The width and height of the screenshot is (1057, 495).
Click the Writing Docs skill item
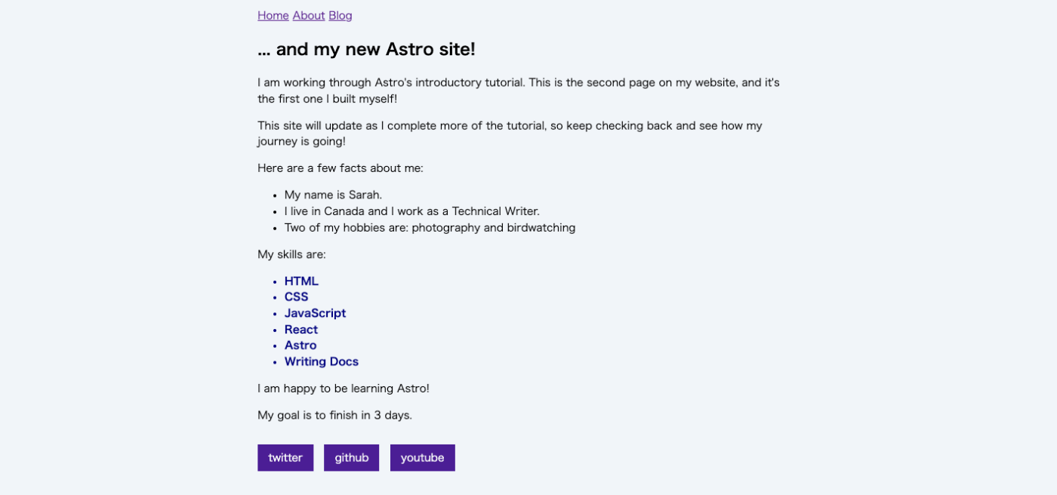pyautogui.click(x=322, y=361)
